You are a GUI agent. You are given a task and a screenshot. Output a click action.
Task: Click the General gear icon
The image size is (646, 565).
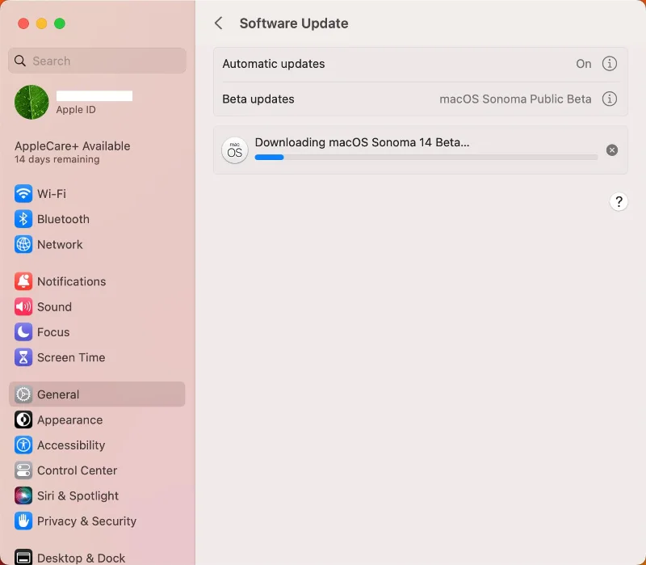pos(23,394)
